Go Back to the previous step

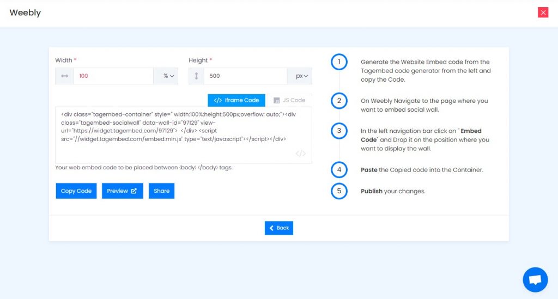tap(279, 228)
